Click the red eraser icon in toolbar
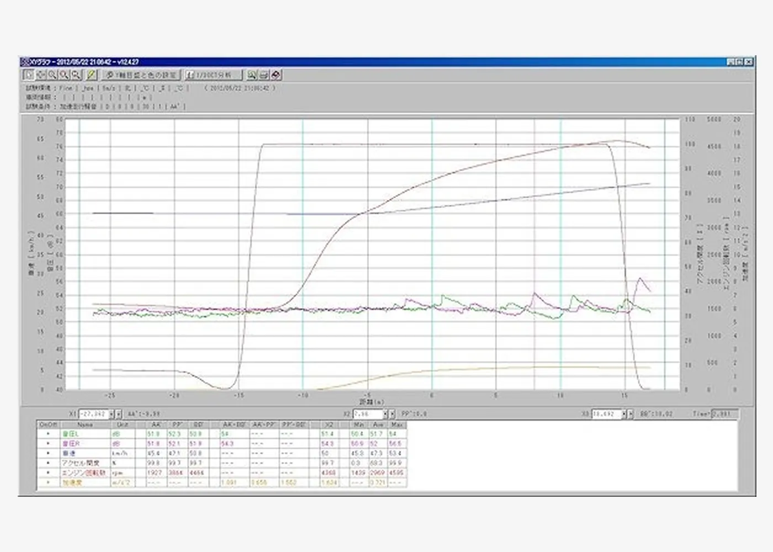Viewport: 773px width, 552px height. point(276,75)
